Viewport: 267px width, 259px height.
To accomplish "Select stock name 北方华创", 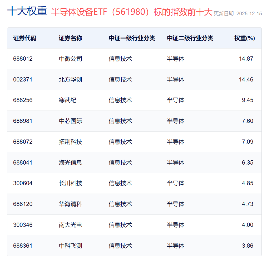I will (71, 80).
